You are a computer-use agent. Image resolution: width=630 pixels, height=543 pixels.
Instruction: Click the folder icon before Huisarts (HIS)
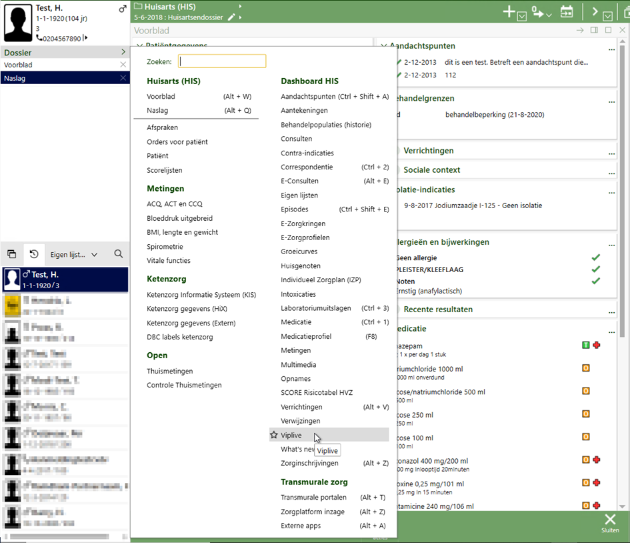click(138, 7)
